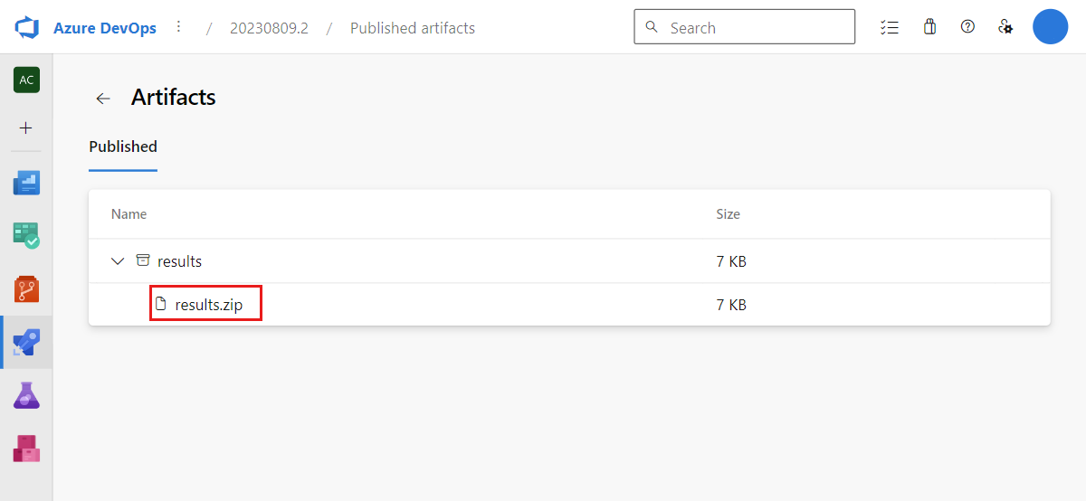Go to 20230809.2 breadcrumb

269,28
